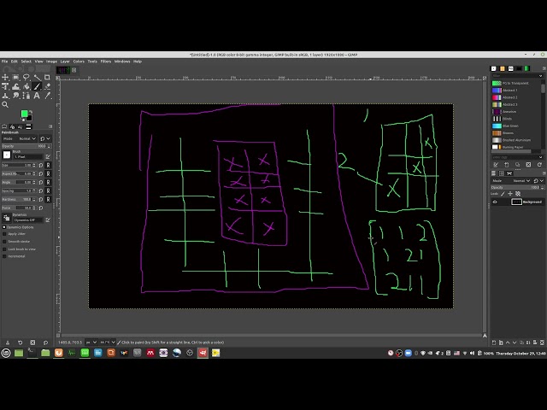Expand the Dynamics Options section
Screen dimensions: 547x410
pos(4,227)
